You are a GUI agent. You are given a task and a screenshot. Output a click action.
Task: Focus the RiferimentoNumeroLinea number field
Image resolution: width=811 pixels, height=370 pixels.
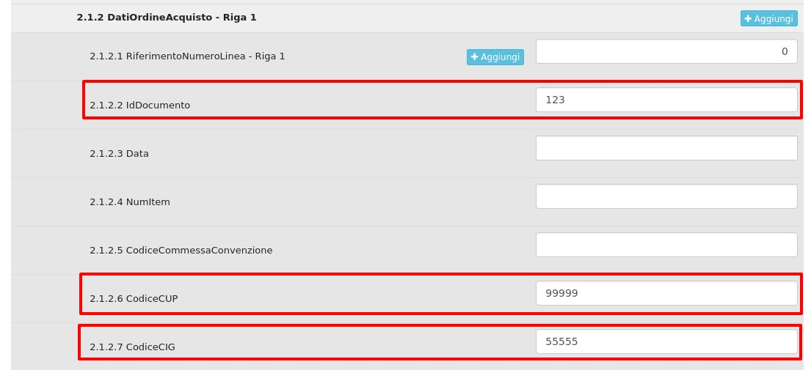pyautogui.click(x=666, y=51)
